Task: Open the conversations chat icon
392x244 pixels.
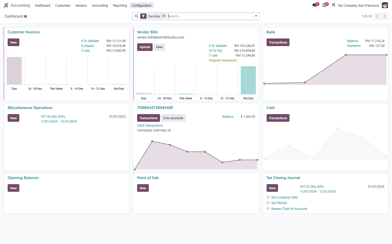Action: (315, 5)
